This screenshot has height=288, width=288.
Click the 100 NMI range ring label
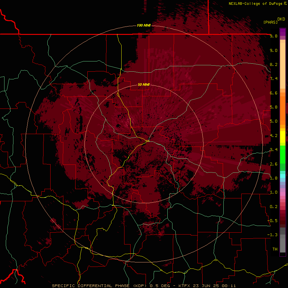click(144, 25)
